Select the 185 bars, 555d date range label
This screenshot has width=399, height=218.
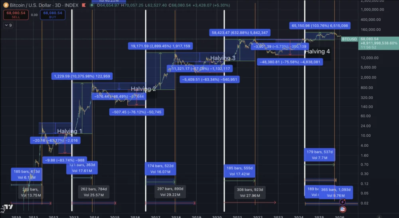pyautogui.click(x=239, y=171)
